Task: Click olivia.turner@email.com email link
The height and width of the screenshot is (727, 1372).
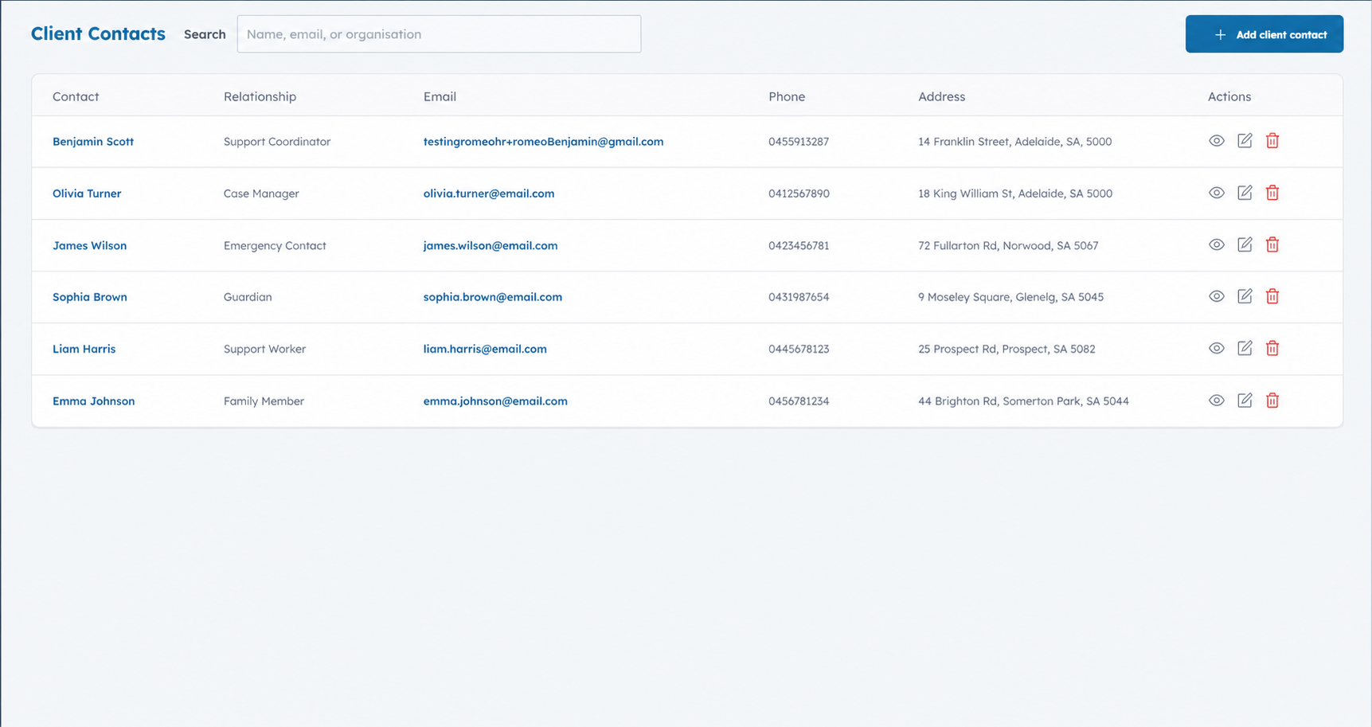Action: 489,193
